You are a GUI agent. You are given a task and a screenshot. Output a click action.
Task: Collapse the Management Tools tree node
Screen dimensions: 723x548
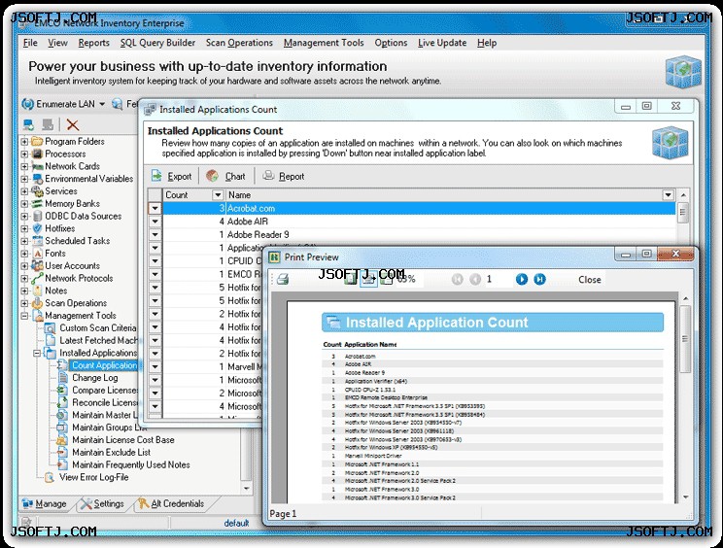[x=25, y=316]
